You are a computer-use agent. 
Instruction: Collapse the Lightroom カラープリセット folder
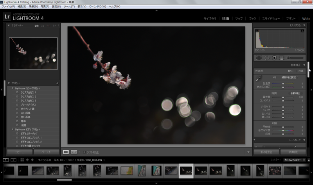(13, 88)
